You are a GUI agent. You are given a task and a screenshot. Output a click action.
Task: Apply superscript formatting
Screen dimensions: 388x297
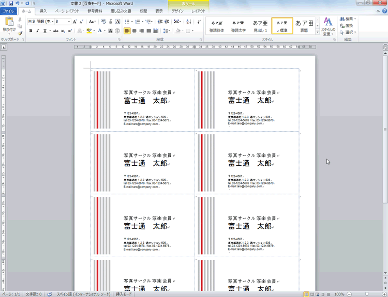70,31
